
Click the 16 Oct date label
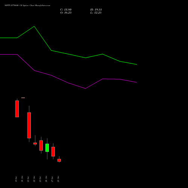[x=22, y=179]
